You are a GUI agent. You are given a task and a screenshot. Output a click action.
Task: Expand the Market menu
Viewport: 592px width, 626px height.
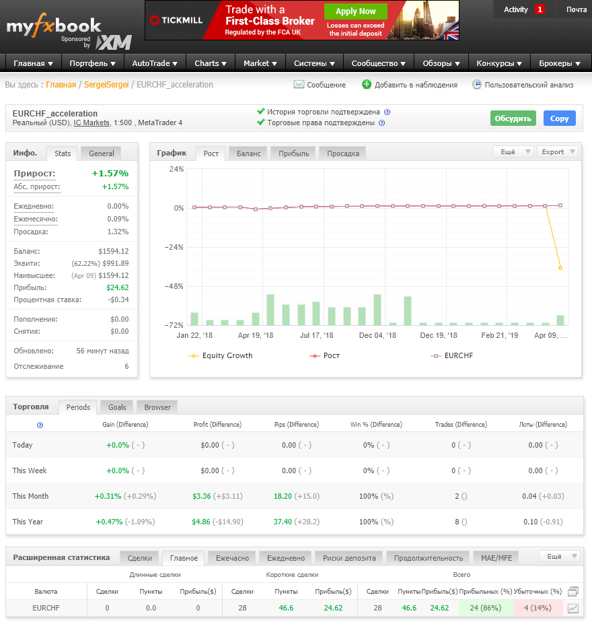260,63
